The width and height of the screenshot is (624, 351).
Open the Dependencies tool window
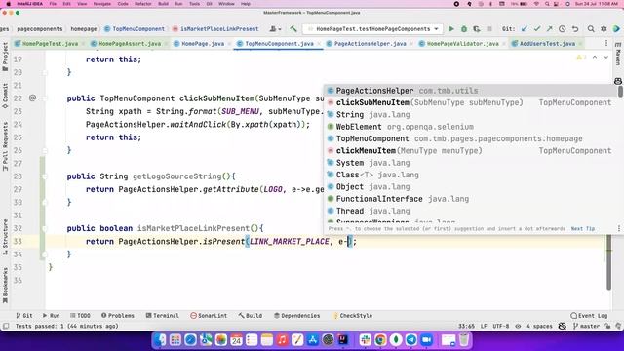pos(296,316)
